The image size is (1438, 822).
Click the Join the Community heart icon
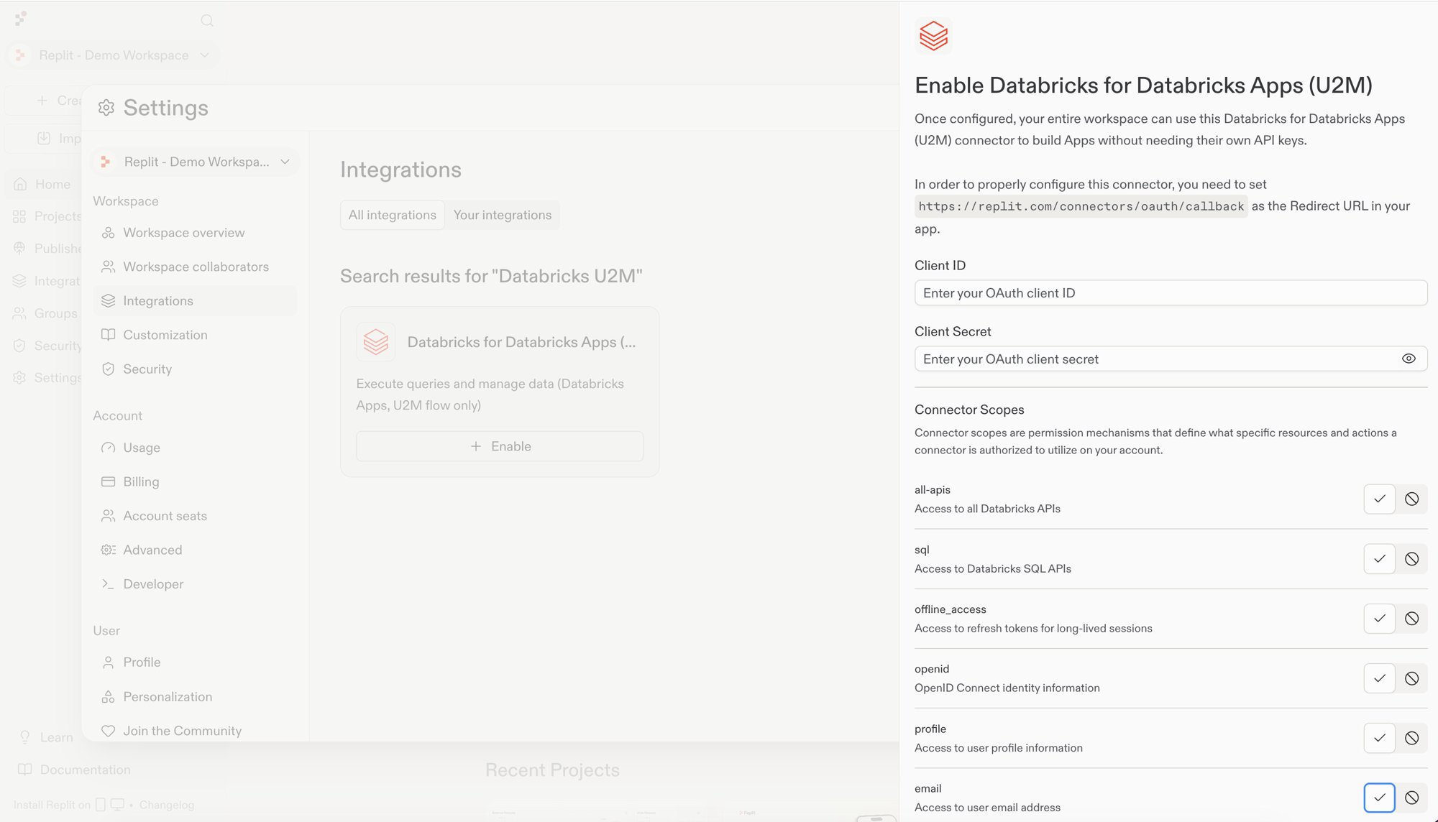tap(108, 731)
